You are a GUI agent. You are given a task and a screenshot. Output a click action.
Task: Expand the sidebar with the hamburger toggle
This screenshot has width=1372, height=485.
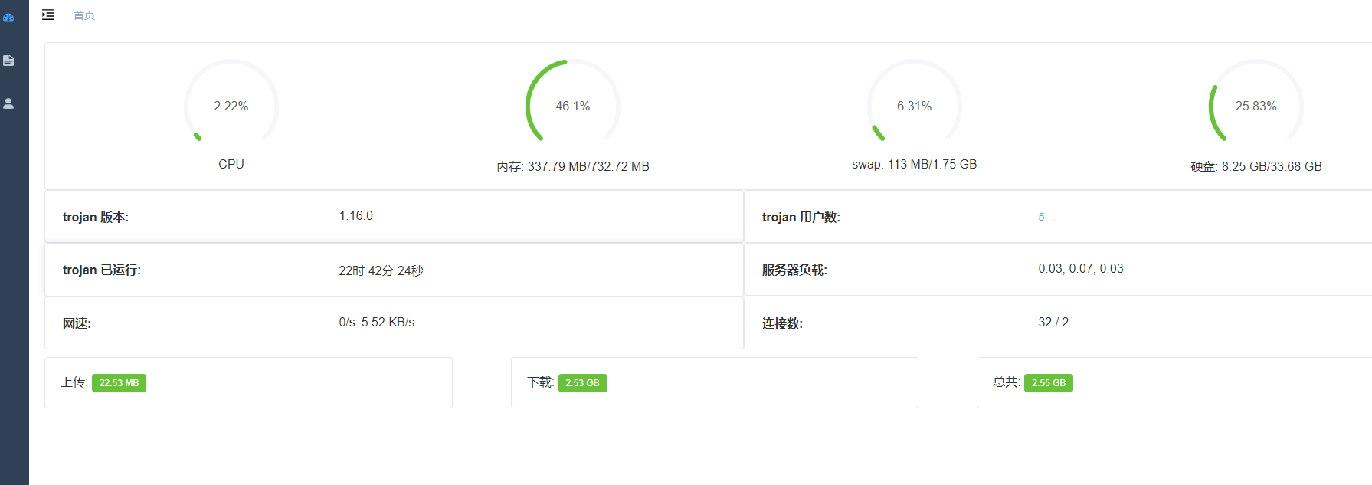pyautogui.click(x=48, y=15)
